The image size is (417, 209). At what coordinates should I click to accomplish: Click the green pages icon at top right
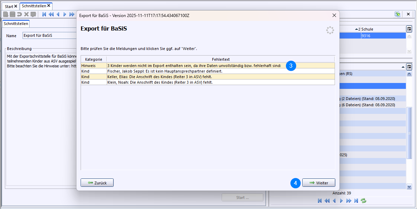[x=397, y=14]
